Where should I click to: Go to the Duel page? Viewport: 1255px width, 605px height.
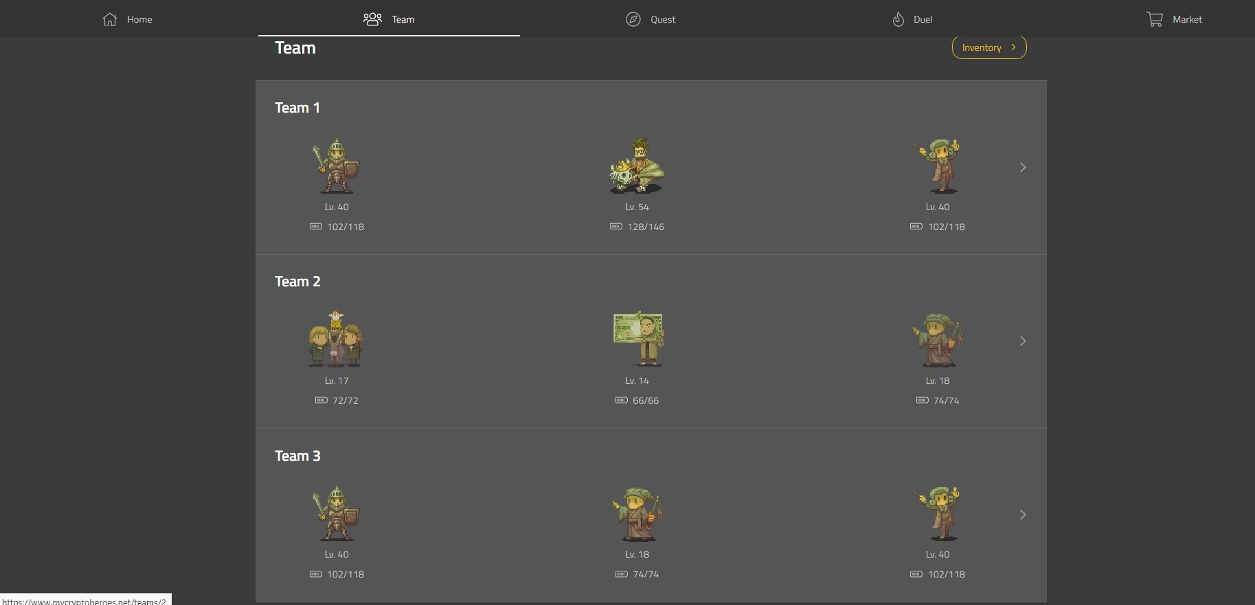tap(912, 19)
